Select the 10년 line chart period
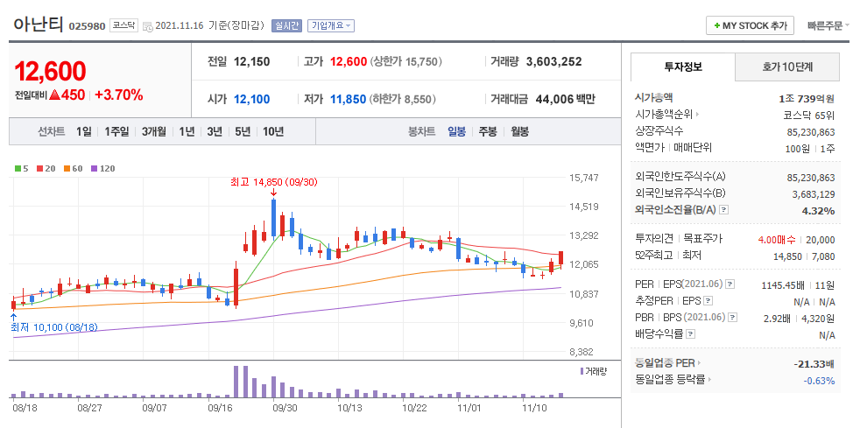This screenshot has height=428, width=860. click(273, 131)
